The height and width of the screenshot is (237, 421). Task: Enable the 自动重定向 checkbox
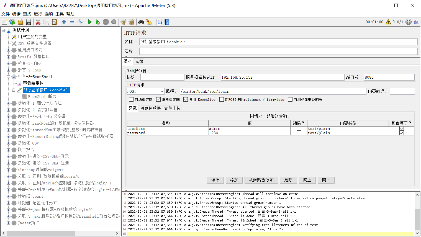131,99
